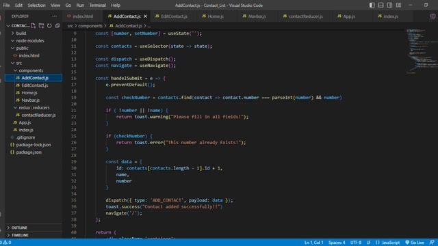
Task: Change the Spaces: 4 indentation setting
Action: (337, 243)
